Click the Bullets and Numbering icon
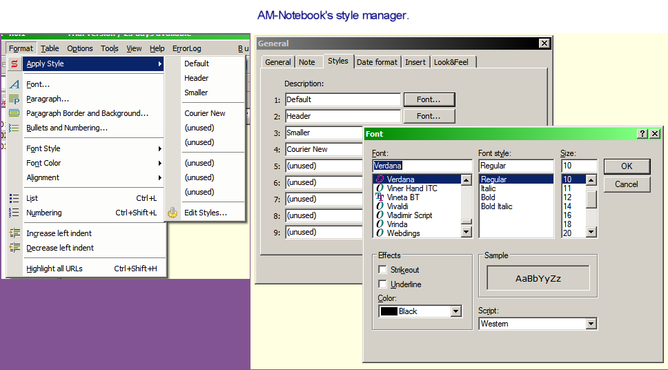This screenshot has width=668, height=370. pyautogui.click(x=14, y=128)
